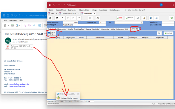The height and width of the screenshot is (109, 175).
Task: Click the reply-all icon in Outlook
Action: click(x=29, y=25)
